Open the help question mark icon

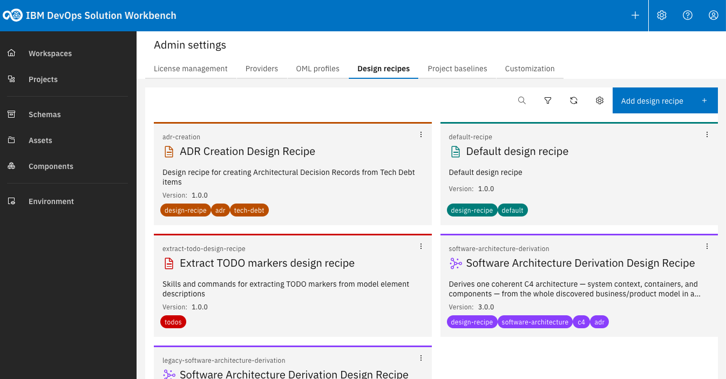[x=688, y=16]
